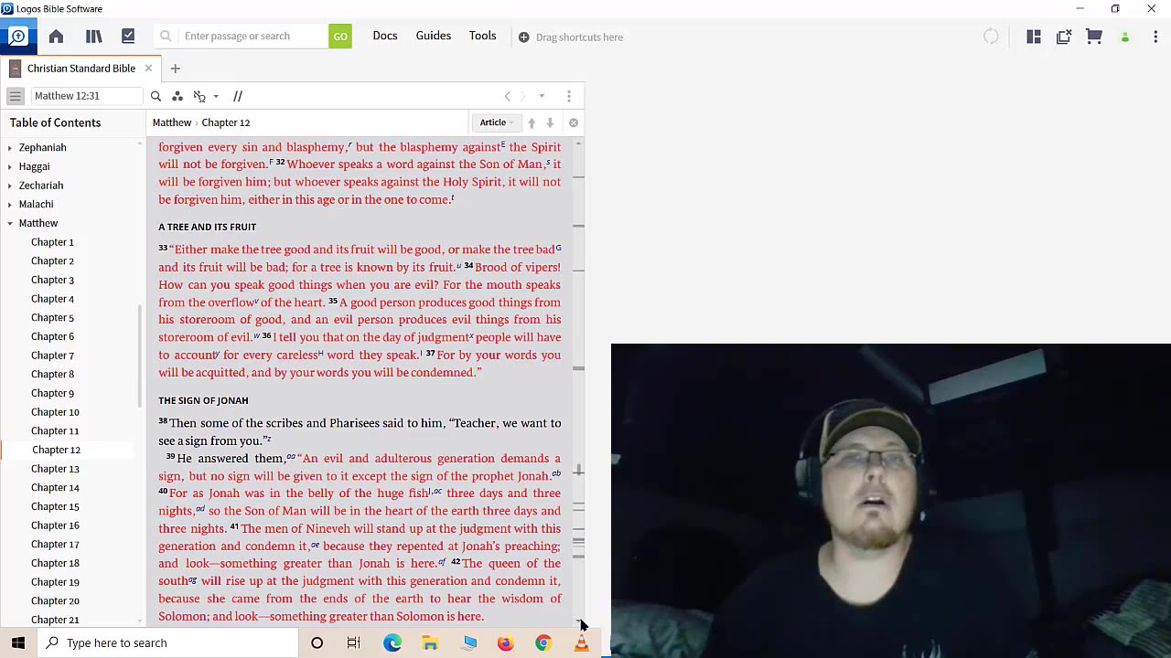Expand the Zechariah tree node
Image resolution: width=1171 pixels, height=658 pixels.
click(10, 186)
